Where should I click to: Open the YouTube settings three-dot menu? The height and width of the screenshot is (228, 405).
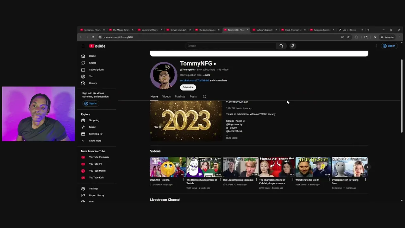click(x=376, y=46)
